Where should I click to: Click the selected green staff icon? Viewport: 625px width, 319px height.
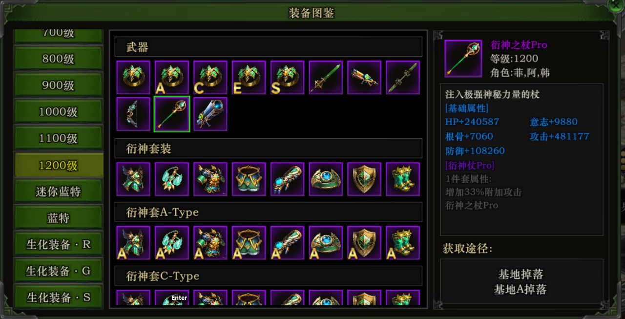point(172,114)
